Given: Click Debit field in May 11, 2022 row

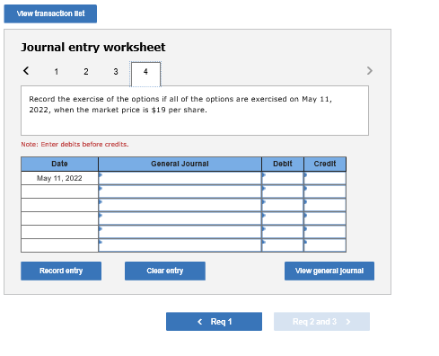Looking at the screenshot, I should (283, 178).
